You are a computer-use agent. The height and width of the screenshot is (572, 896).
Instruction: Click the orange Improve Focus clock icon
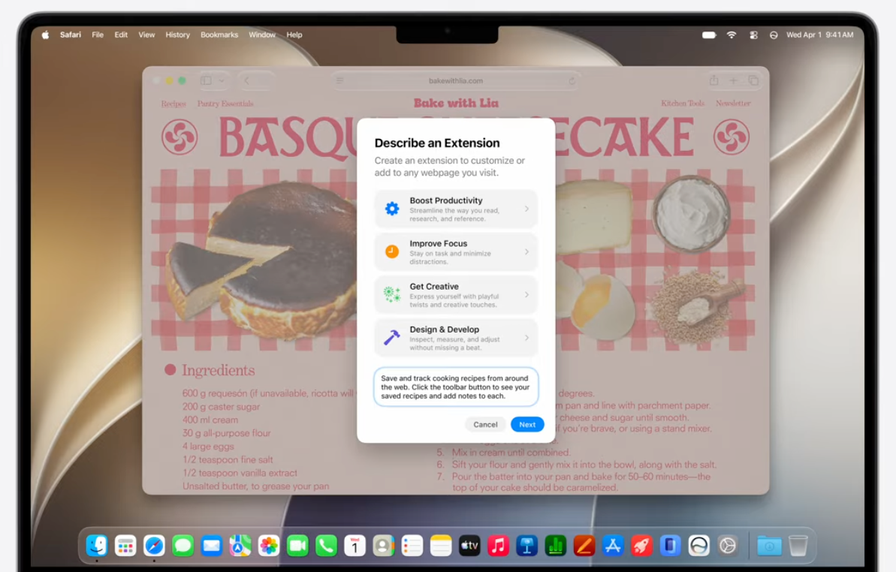(392, 251)
